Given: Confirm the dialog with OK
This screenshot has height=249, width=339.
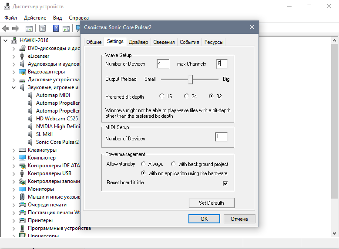Looking at the screenshot, I should tap(204, 219).
